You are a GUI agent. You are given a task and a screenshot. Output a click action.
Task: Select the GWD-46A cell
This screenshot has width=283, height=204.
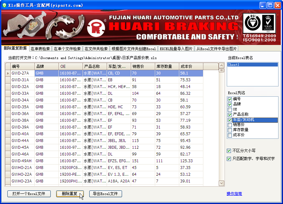pyautogui.click(x=22, y=154)
